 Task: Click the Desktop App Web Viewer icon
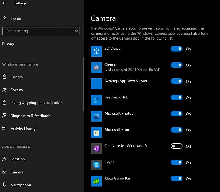(x=97, y=84)
